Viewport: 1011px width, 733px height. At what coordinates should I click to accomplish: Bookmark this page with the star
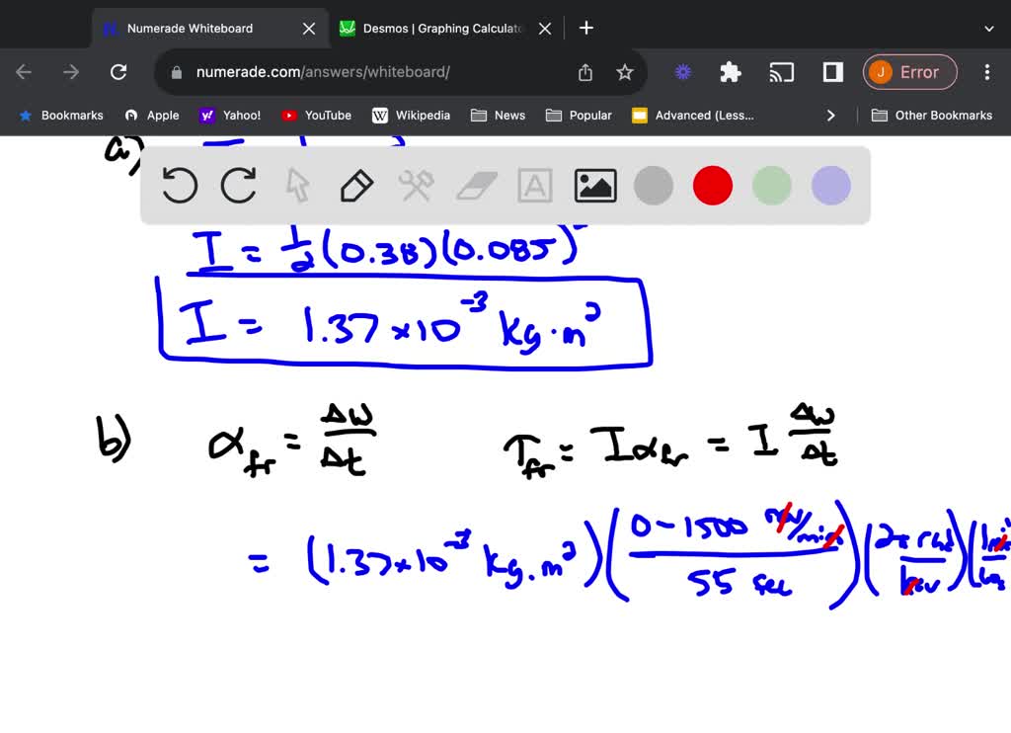(x=624, y=72)
